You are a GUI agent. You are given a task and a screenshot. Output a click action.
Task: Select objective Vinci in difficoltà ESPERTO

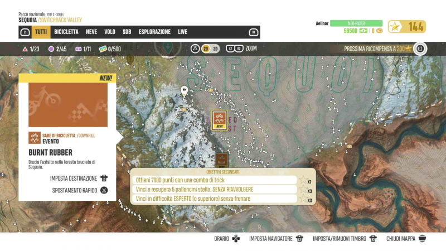[214, 199]
